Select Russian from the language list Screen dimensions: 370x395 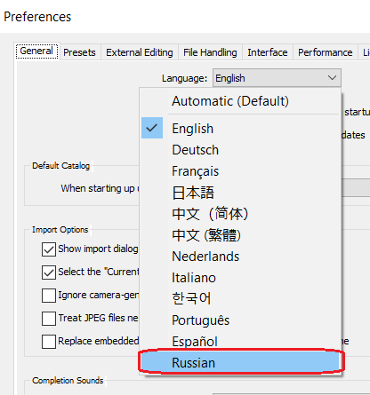(240, 362)
